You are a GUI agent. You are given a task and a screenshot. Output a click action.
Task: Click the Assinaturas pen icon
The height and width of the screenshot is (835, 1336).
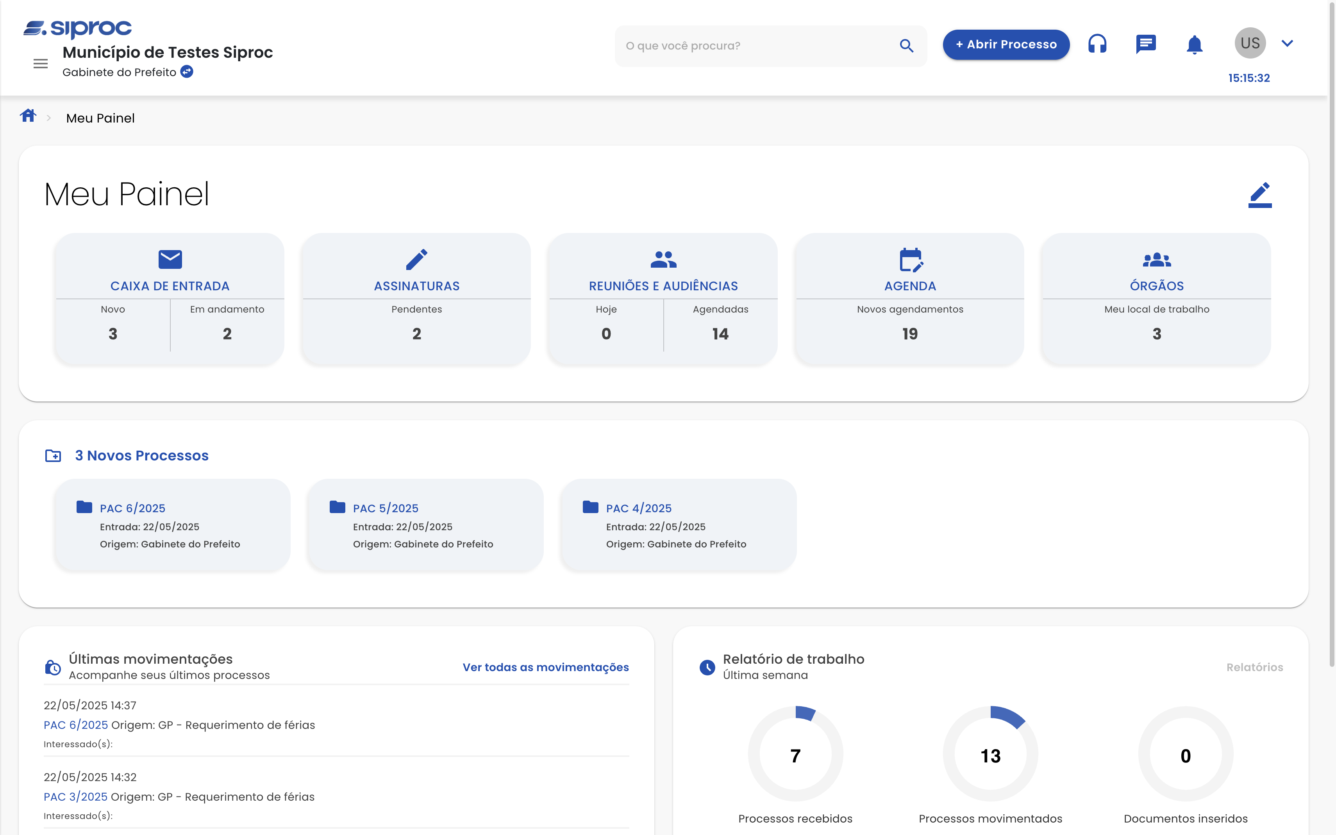pyautogui.click(x=417, y=259)
